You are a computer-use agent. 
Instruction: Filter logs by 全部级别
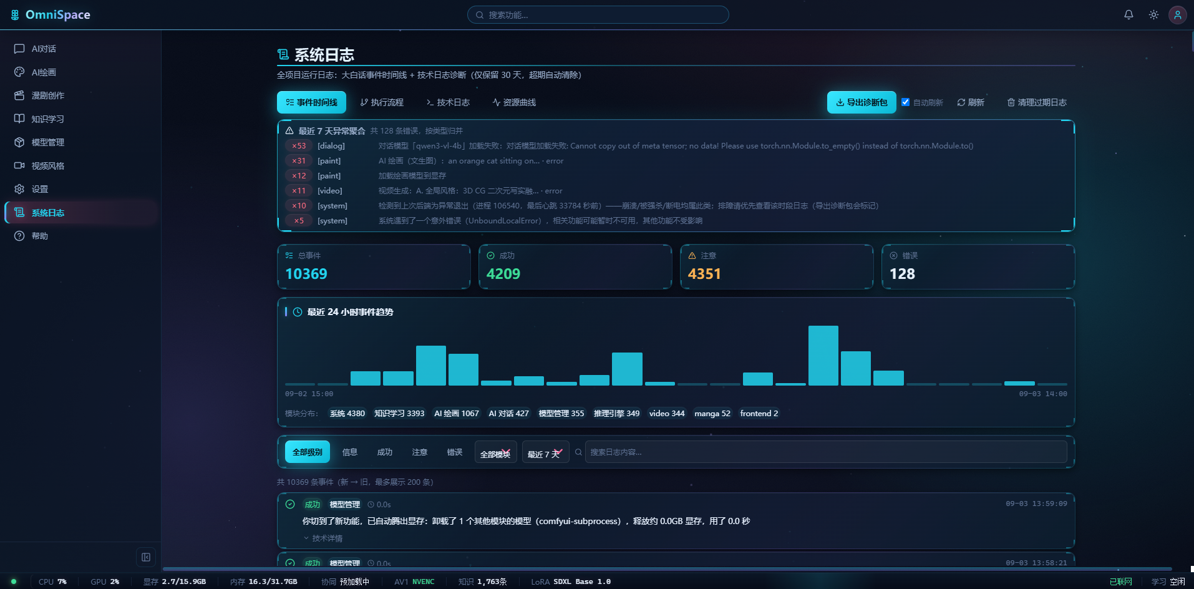pos(308,452)
